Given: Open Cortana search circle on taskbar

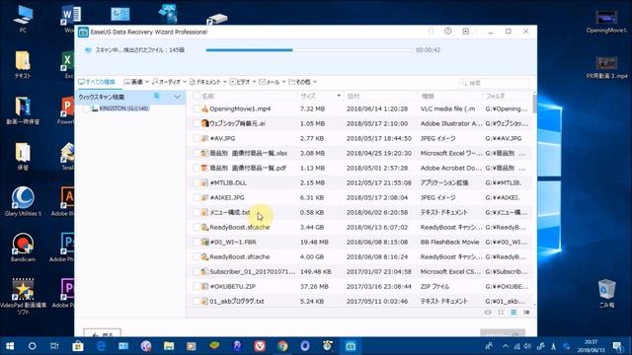Looking at the screenshot, I should (33, 346).
